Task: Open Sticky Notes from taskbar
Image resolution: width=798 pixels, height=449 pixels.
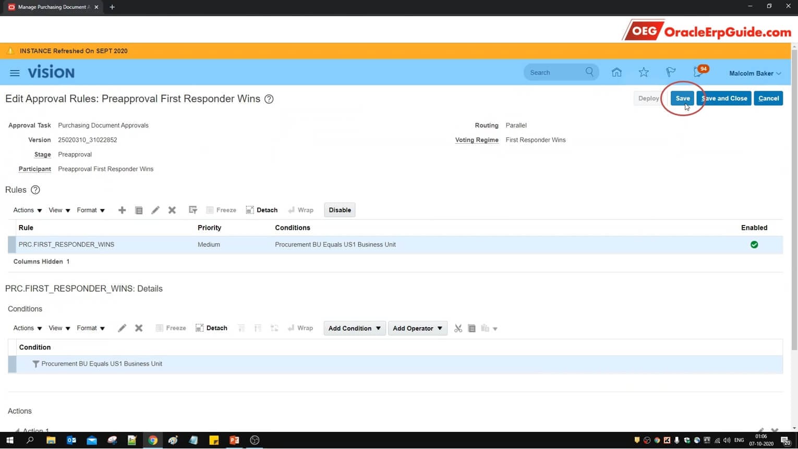Action: 214,440
